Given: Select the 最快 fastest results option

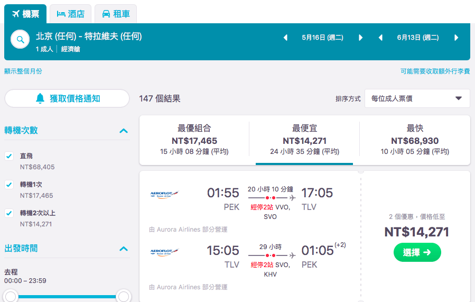Looking at the screenshot, I should click(x=415, y=140).
